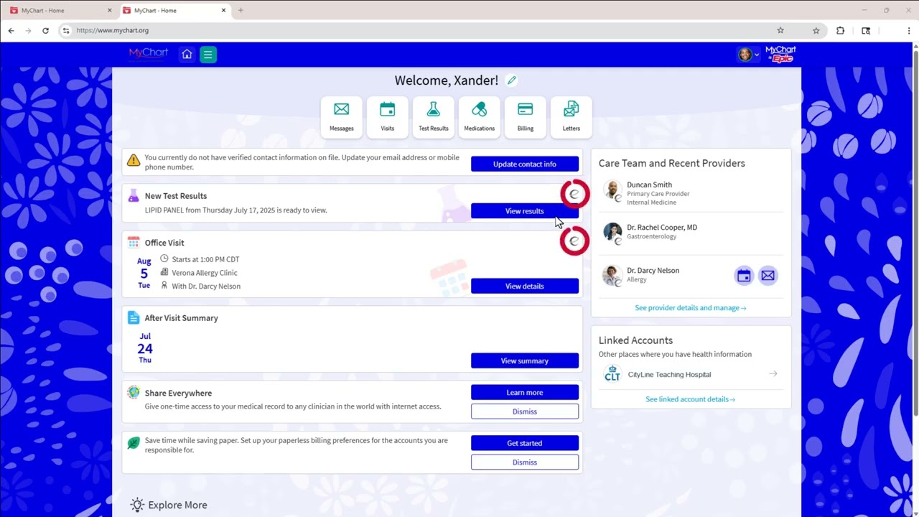Click the Linked Accounts heading
Viewport: 919px width, 517px height.
pos(635,340)
